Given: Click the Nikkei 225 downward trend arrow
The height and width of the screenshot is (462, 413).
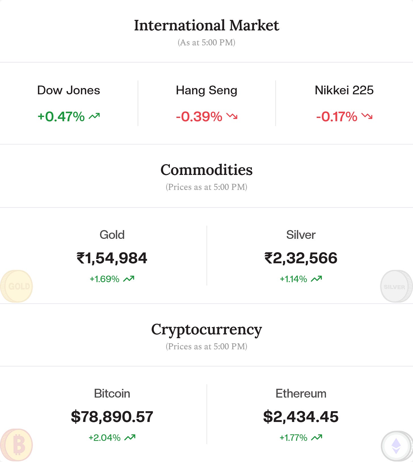Looking at the screenshot, I should pos(367,116).
